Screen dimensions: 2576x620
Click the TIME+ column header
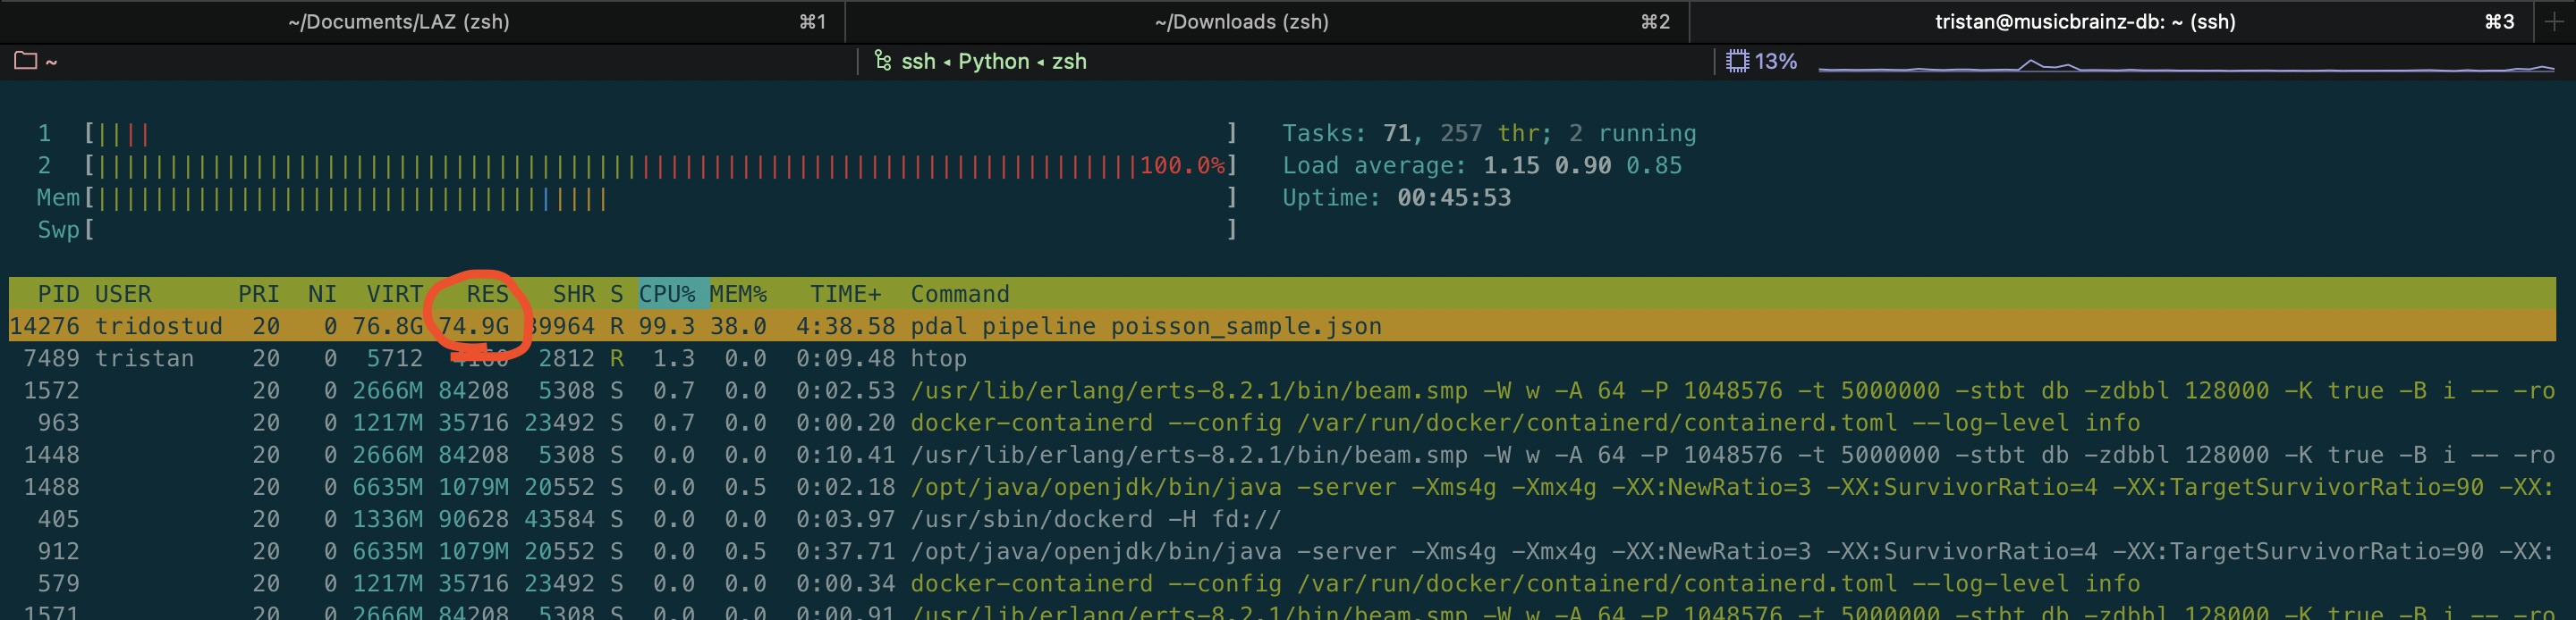845,295
